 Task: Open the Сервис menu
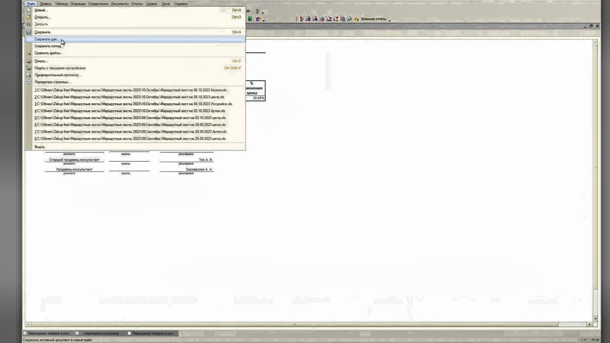[151, 4]
